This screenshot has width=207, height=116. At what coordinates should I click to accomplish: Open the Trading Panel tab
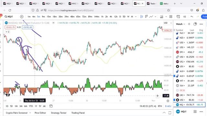[78, 113]
